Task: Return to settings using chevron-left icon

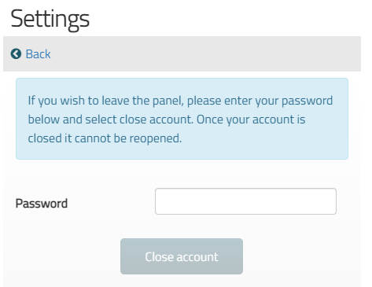Action: 16,53
